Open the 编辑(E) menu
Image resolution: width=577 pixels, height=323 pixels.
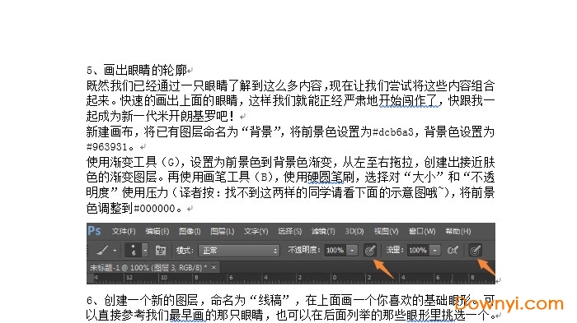click(x=157, y=231)
